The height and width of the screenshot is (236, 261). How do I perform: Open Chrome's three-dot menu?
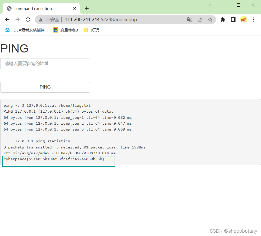254,20
